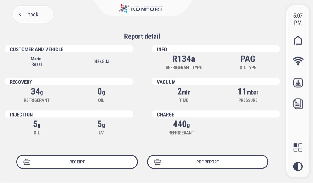Open the four-square grid menu icon

(298, 147)
